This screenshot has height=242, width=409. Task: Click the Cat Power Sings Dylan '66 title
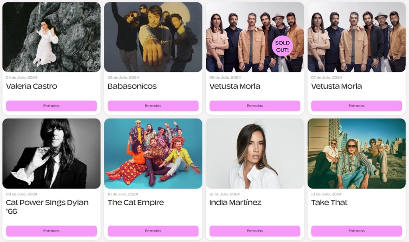47,207
